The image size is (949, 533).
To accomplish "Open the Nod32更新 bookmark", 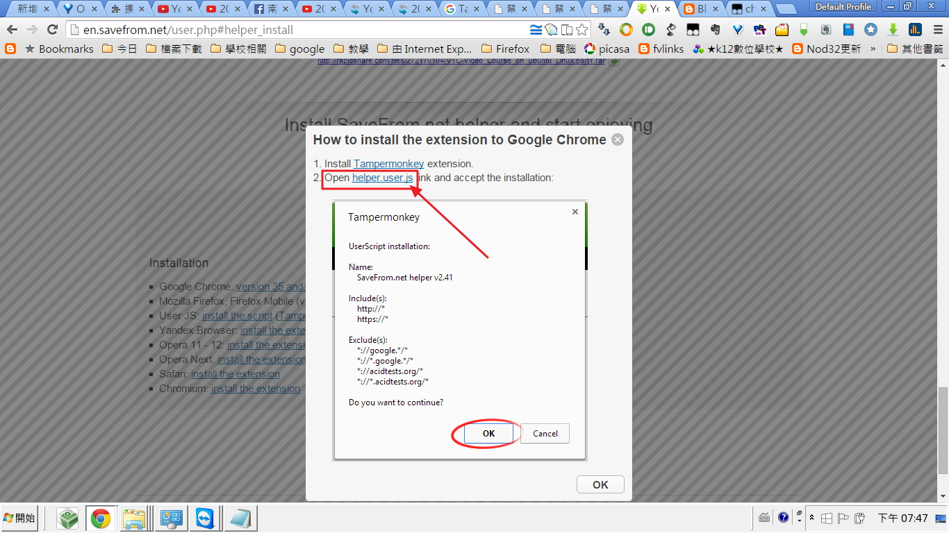I will click(x=826, y=49).
